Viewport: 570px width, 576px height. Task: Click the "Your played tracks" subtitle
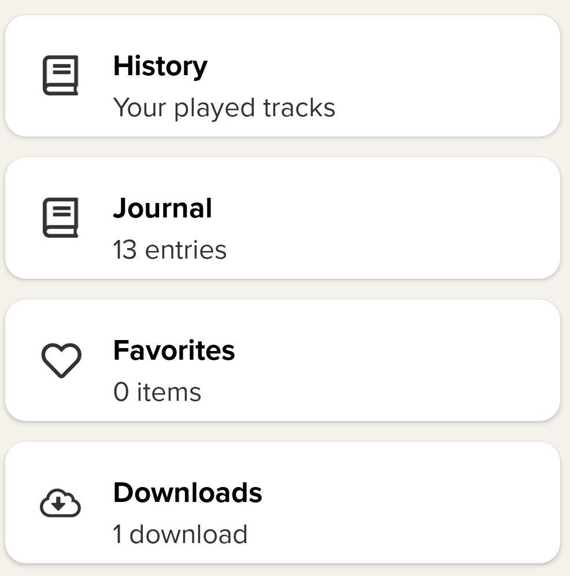click(224, 108)
